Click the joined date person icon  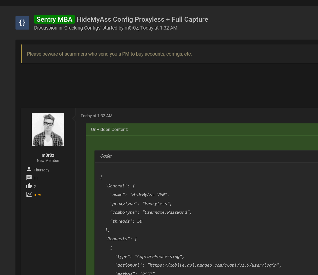29,169
